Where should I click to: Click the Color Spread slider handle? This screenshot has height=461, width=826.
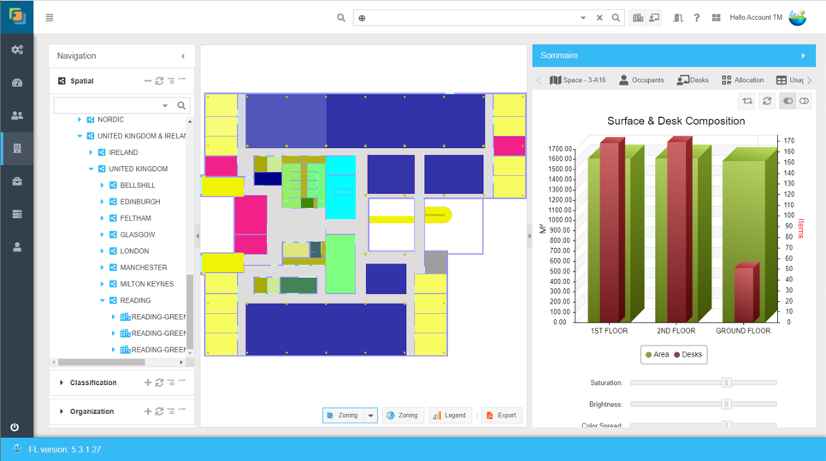tap(726, 424)
